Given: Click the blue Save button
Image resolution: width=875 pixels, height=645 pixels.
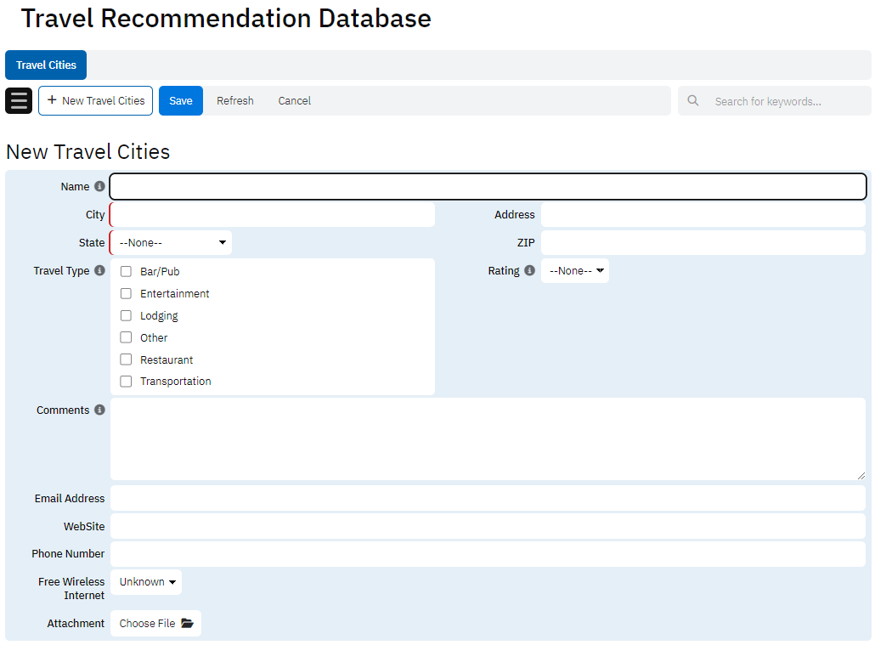Looking at the screenshot, I should 181,100.
